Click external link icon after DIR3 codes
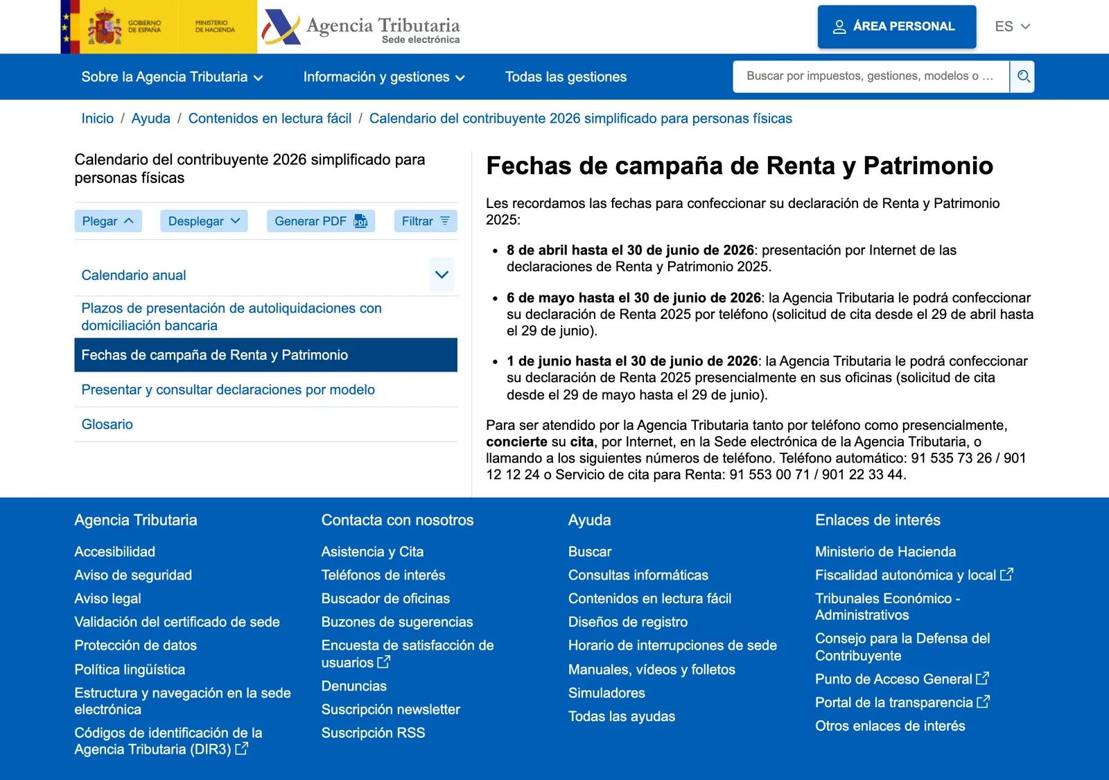 [x=241, y=749]
